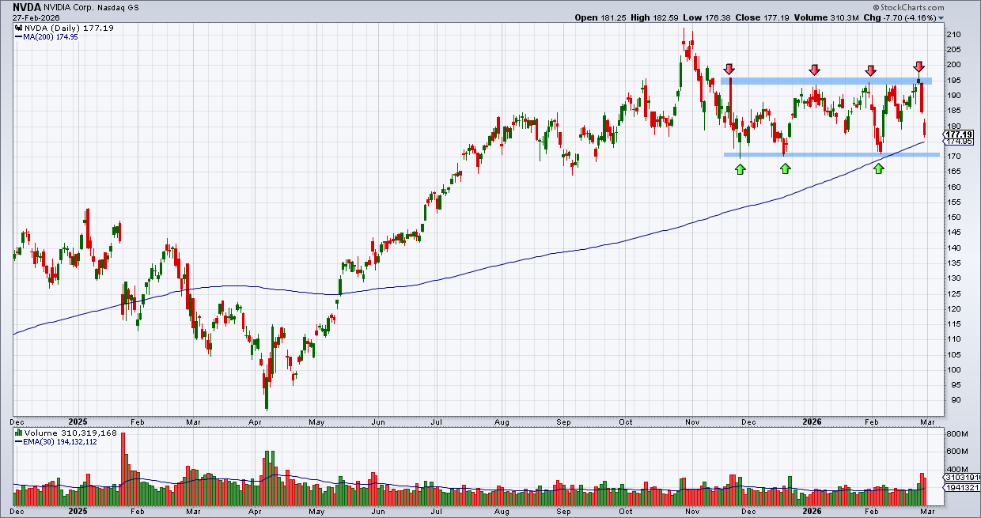Click the green volume bars icon beside 'Volume'
The width and height of the screenshot is (981, 518).
point(18,434)
